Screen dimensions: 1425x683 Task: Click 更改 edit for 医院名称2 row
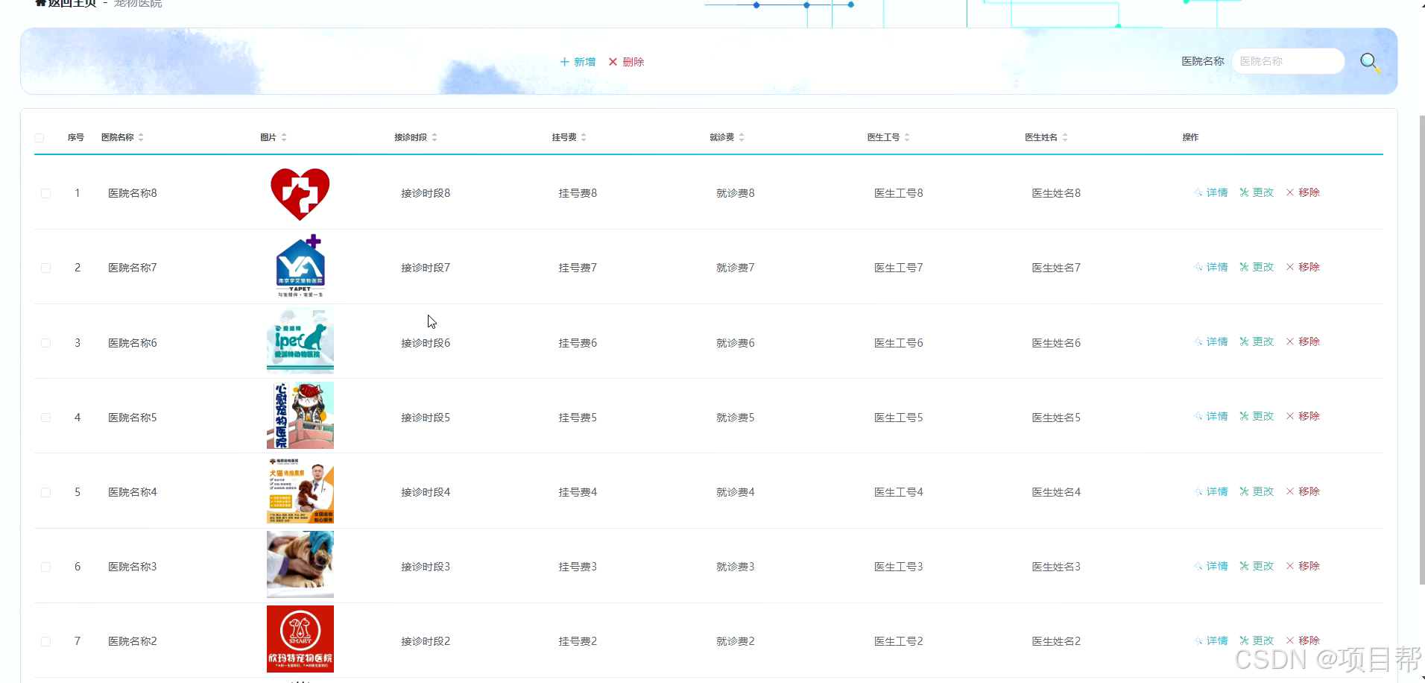pyautogui.click(x=1257, y=640)
